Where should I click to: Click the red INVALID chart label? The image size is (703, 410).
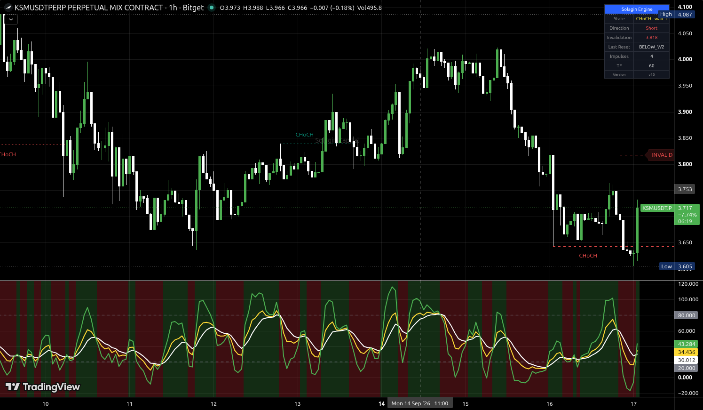[x=660, y=155]
